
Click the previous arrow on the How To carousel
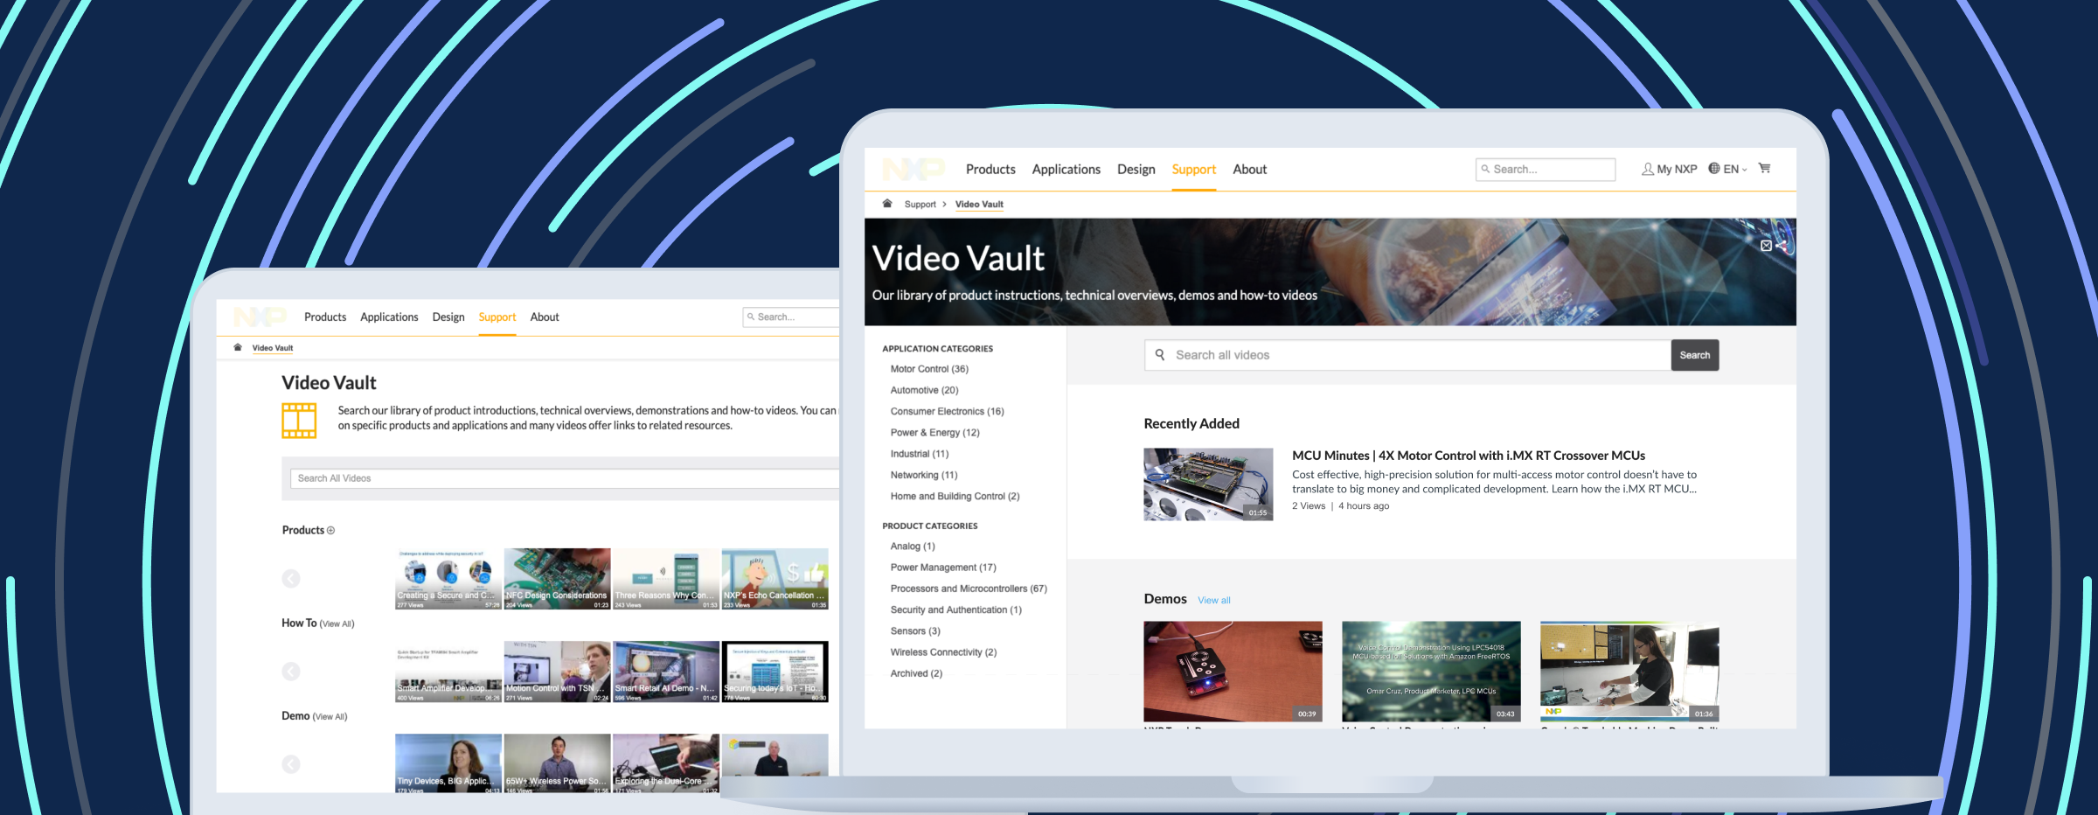pos(291,672)
